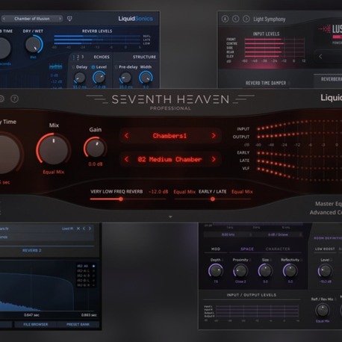Open the 8.00 kHz frequency field

tap(228, 234)
